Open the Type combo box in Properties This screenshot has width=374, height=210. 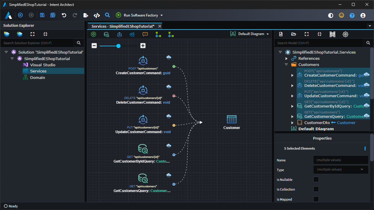click(x=341, y=169)
